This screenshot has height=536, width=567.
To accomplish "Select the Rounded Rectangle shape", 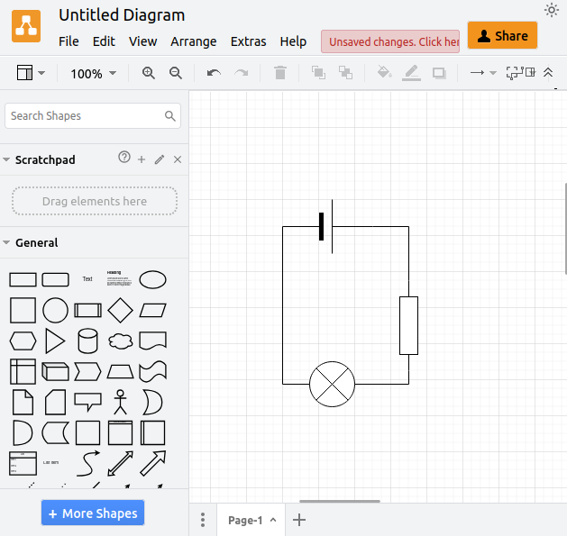I will point(55,279).
